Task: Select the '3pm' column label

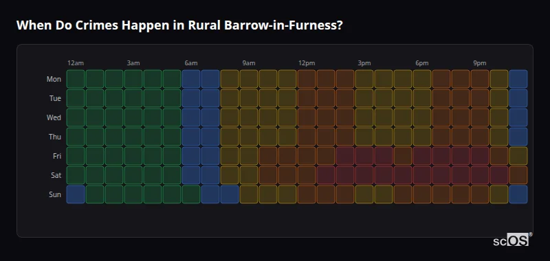Action: pyautogui.click(x=364, y=63)
